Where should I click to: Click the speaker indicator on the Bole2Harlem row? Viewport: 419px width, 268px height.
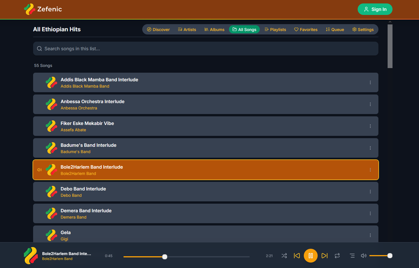point(39,170)
